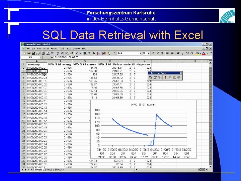Open Data Range Properties in External Data toolbar

[155, 77]
